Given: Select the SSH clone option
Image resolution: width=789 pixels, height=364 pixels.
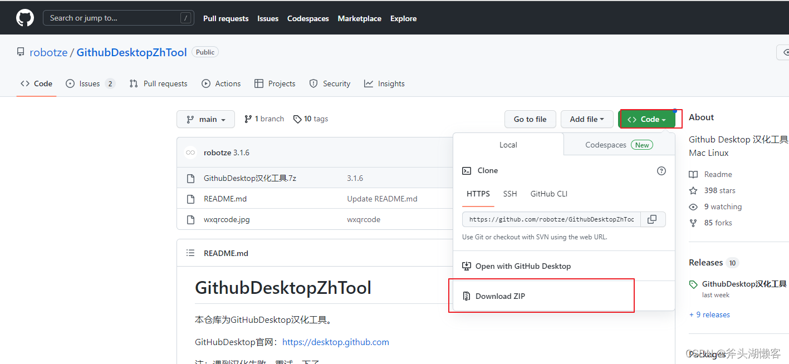Looking at the screenshot, I should pyautogui.click(x=509, y=194).
